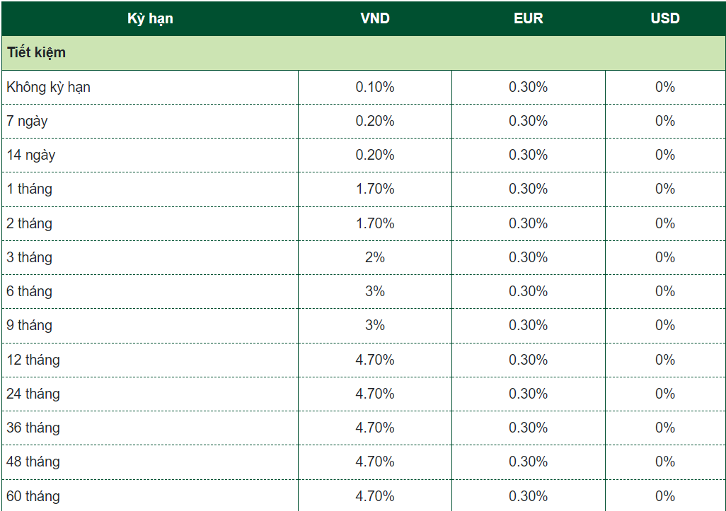Click VND rate for 9 tháng
Screen dimensions: 726x511
coord(374,325)
